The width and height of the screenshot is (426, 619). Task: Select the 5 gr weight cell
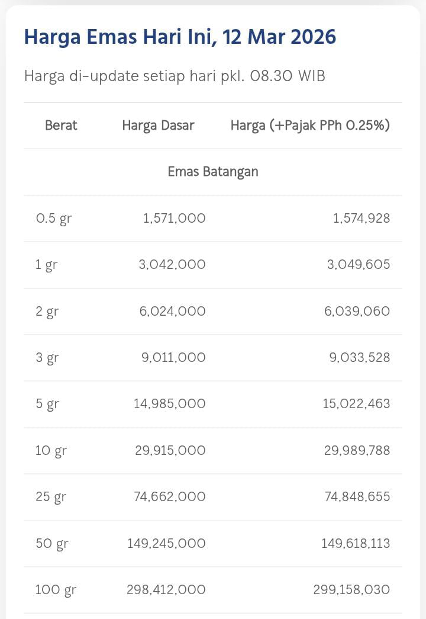[47, 404]
